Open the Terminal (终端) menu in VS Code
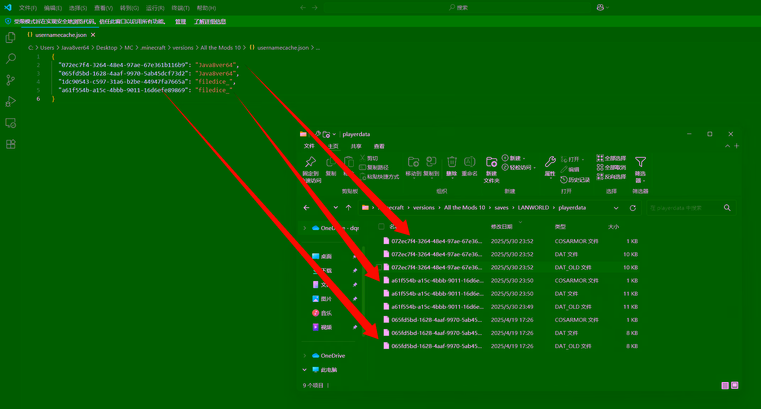 (x=180, y=8)
